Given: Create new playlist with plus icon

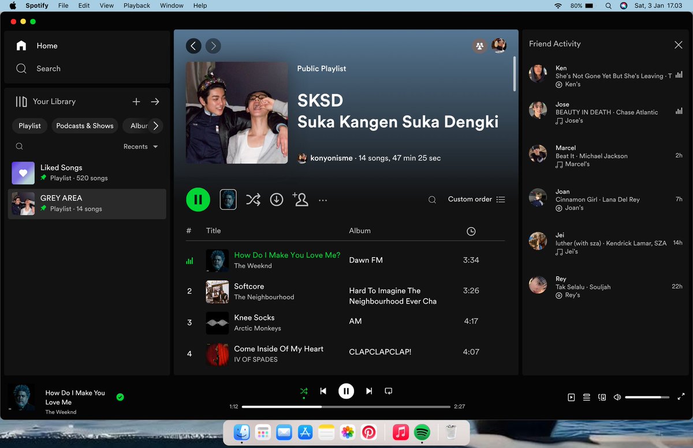Looking at the screenshot, I should click(x=136, y=101).
